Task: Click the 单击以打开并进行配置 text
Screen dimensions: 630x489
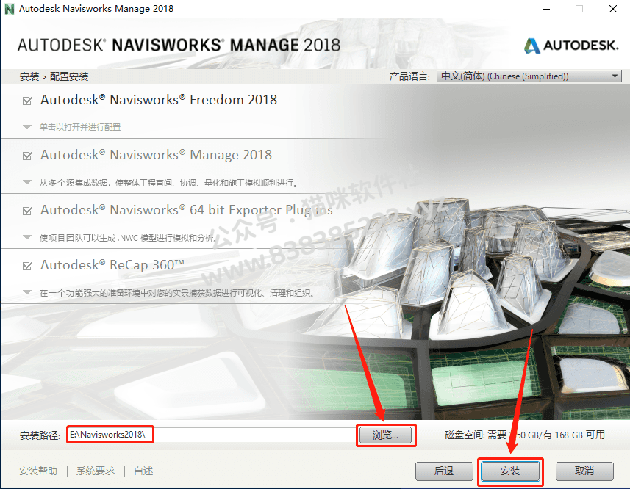Action: (80, 127)
